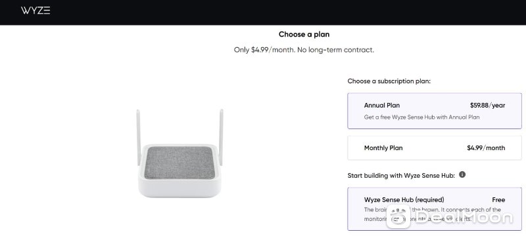Click the Free price label on hub card

pyautogui.click(x=498, y=200)
